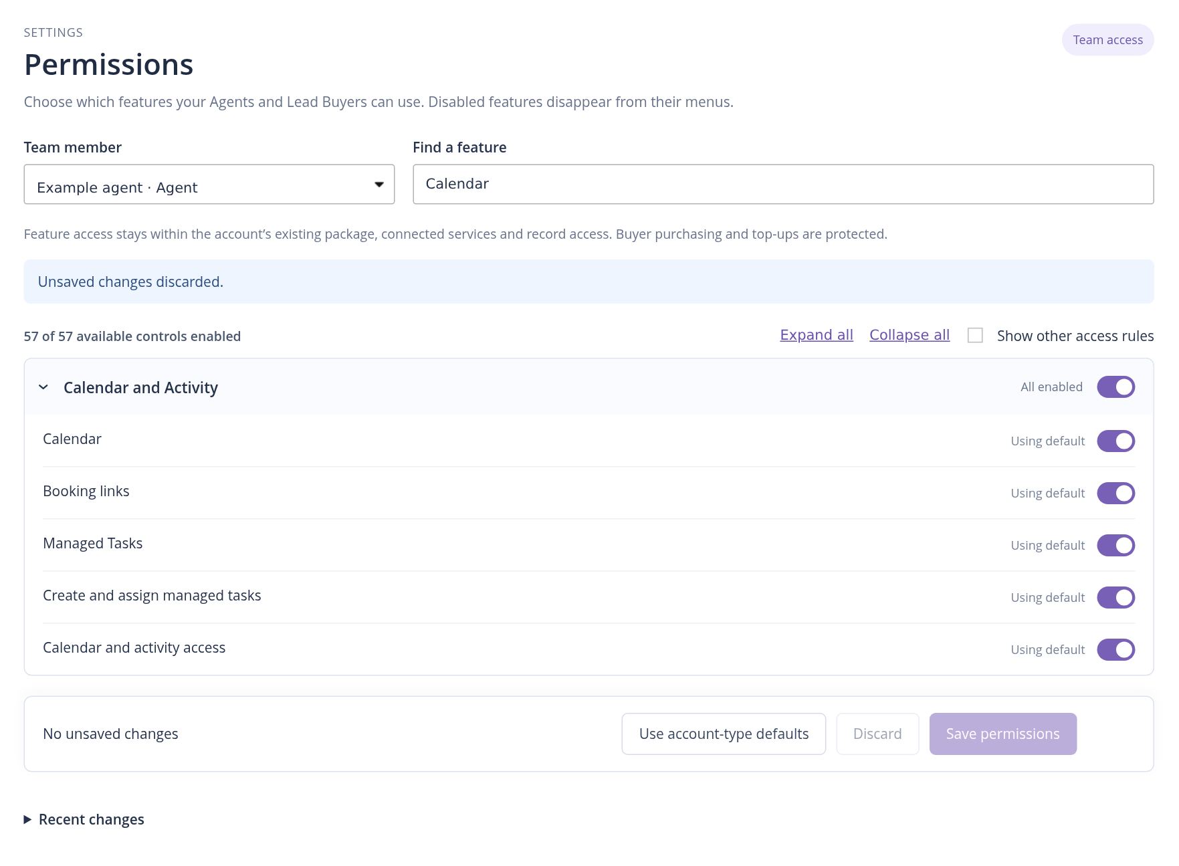The width and height of the screenshot is (1179, 866).
Task: Toggle the Calendar and Activity group switch
Action: click(x=1115, y=387)
